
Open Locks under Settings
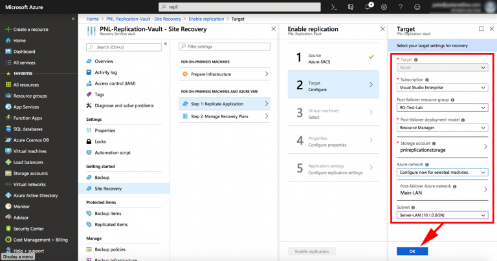tap(100, 141)
